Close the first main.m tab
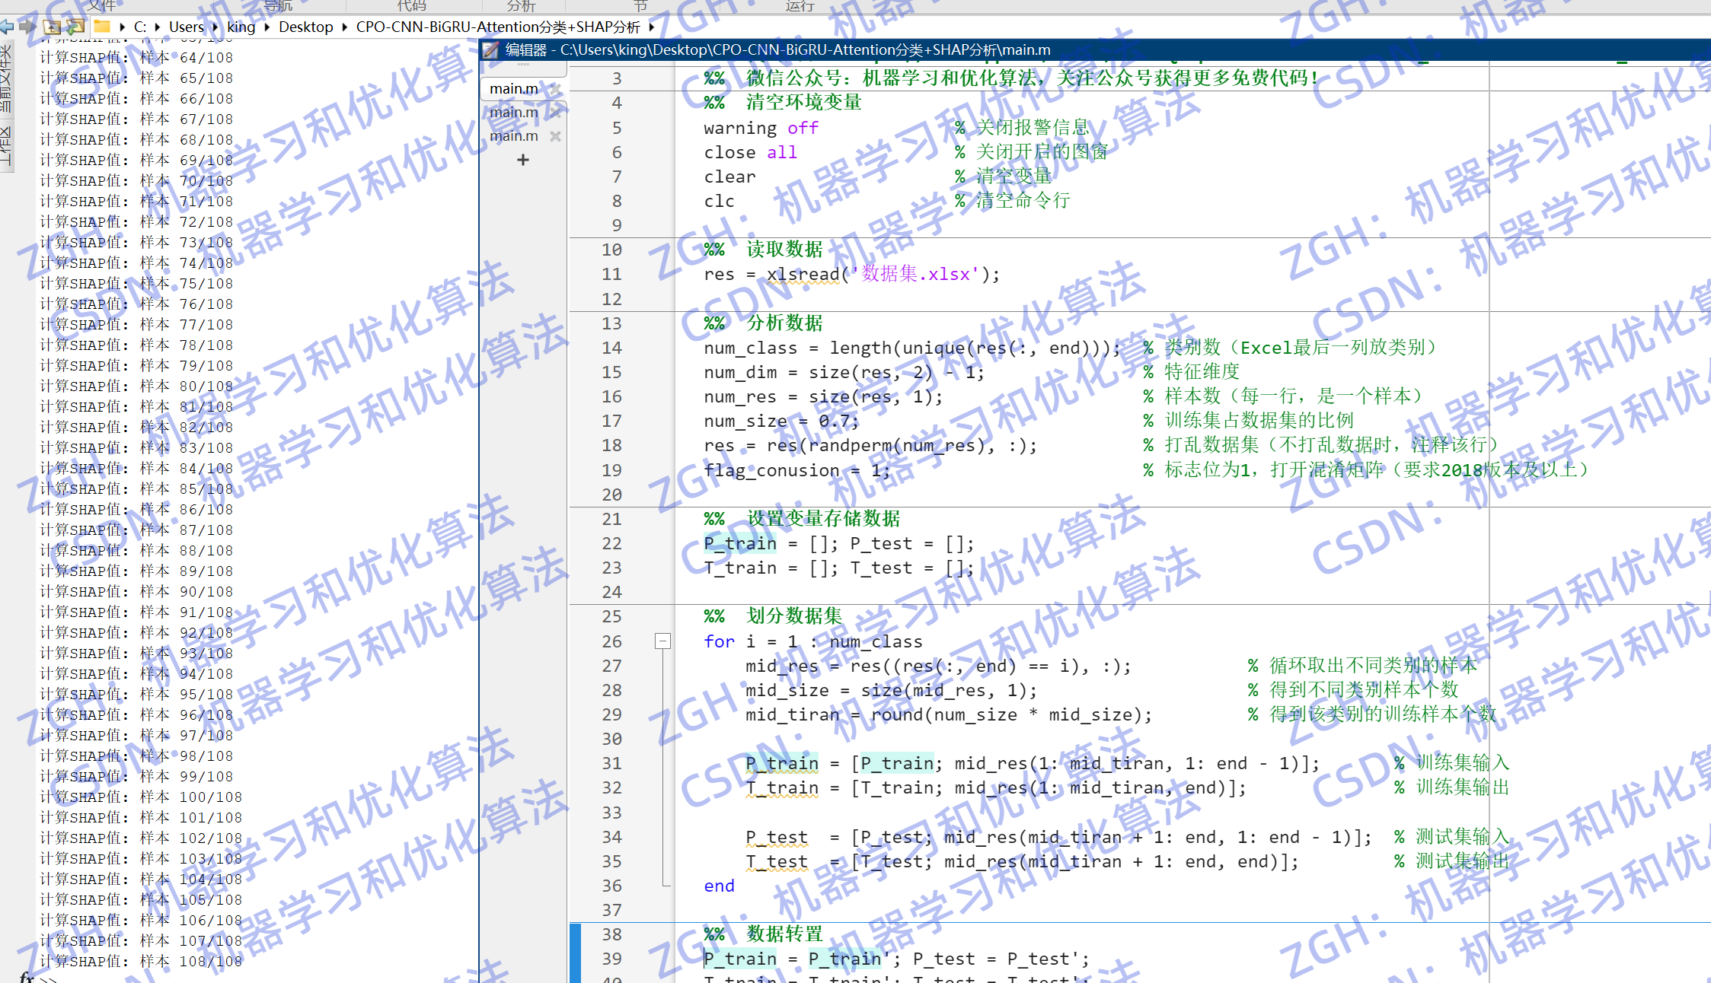1711x983 pixels. point(556,89)
